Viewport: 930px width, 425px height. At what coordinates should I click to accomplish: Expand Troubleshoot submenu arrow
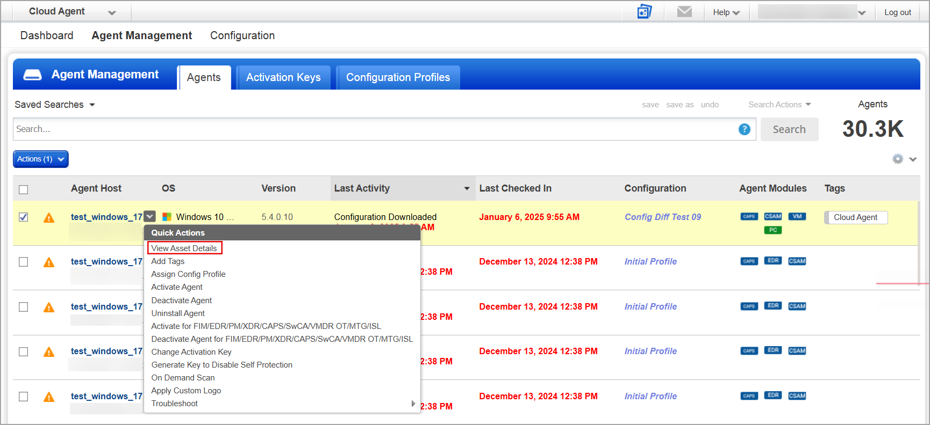pyautogui.click(x=413, y=404)
